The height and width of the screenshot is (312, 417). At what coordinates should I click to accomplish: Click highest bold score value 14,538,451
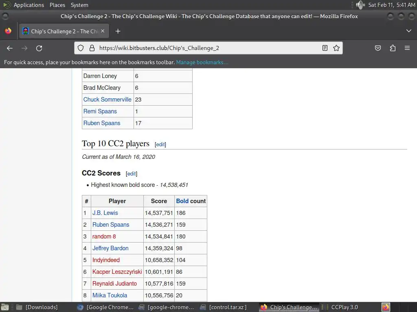[x=174, y=185]
